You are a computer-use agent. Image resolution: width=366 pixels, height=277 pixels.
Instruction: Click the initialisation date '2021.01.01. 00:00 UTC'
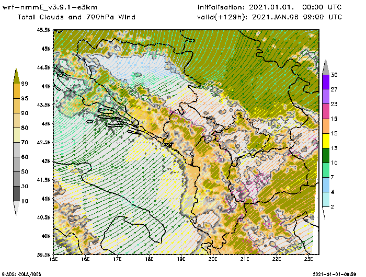[295, 7]
